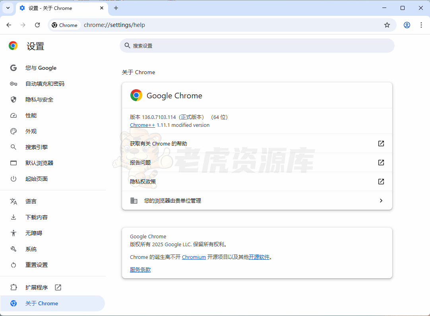Click the reset settings circular icon
Image resolution: width=430 pixels, height=316 pixels.
click(14, 265)
